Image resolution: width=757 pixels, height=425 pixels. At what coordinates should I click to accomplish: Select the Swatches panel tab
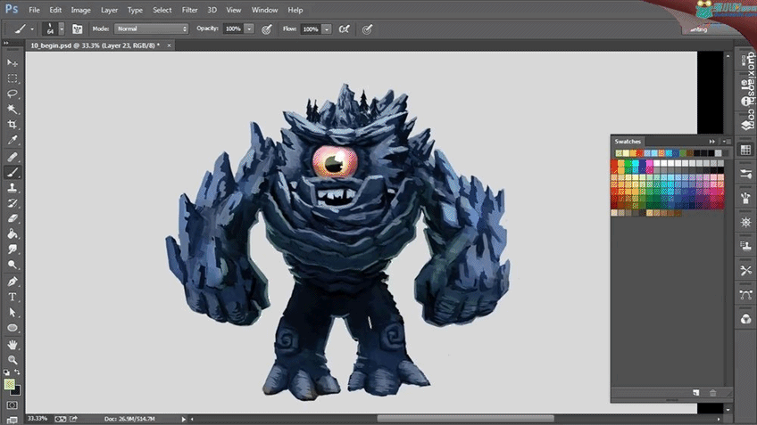628,141
